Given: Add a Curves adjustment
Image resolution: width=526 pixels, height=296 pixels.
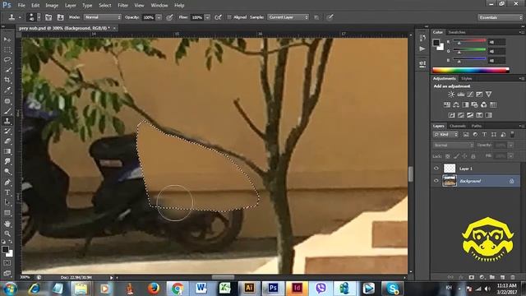Looking at the screenshot, I should point(470,95).
